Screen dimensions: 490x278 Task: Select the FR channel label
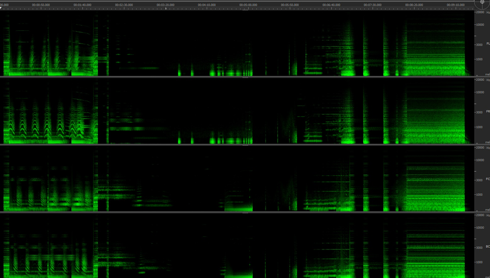[x=488, y=111]
